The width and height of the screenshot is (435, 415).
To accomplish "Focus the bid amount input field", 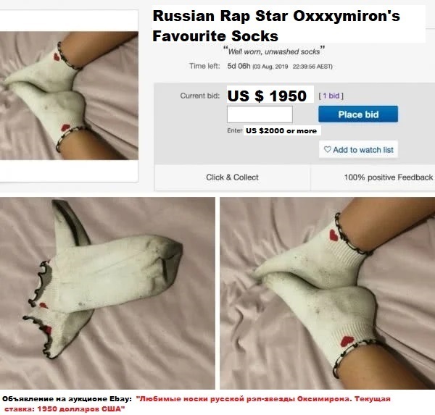I will click(260, 114).
